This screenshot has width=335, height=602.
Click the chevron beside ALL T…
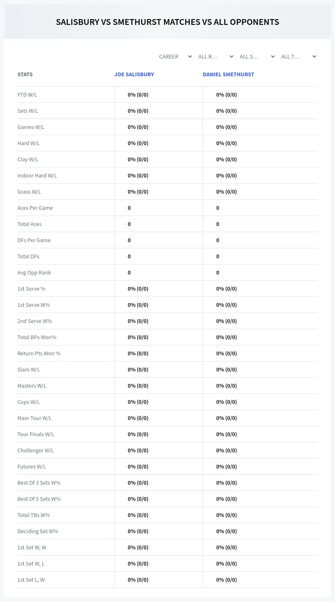(314, 57)
